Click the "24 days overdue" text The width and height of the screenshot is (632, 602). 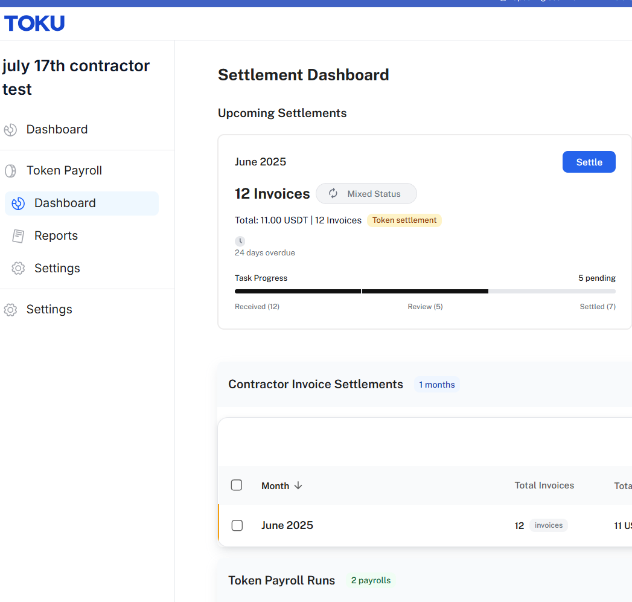click(x=265, y=253)
